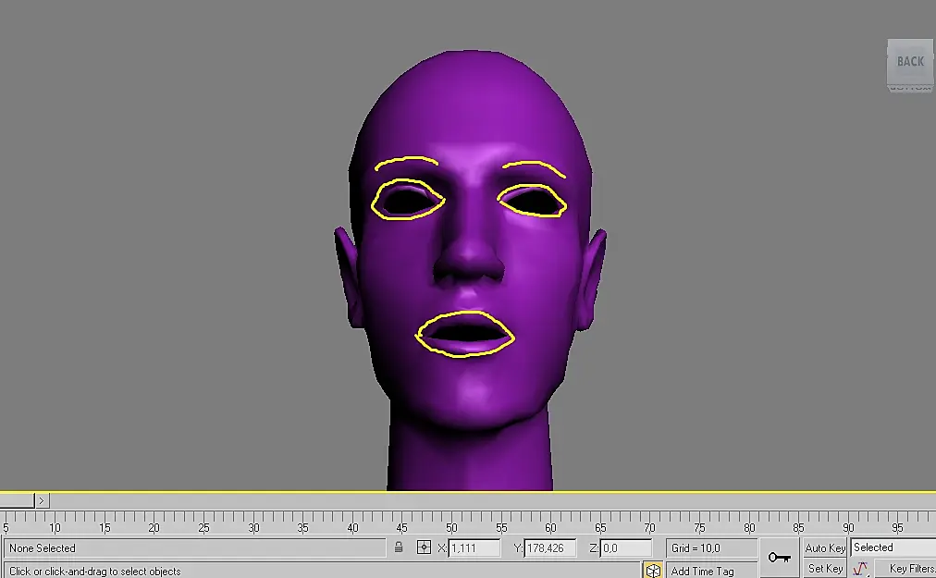Click the Z coordinate field showing 0,0
This screenshot has height=578, width=936.
626,548
